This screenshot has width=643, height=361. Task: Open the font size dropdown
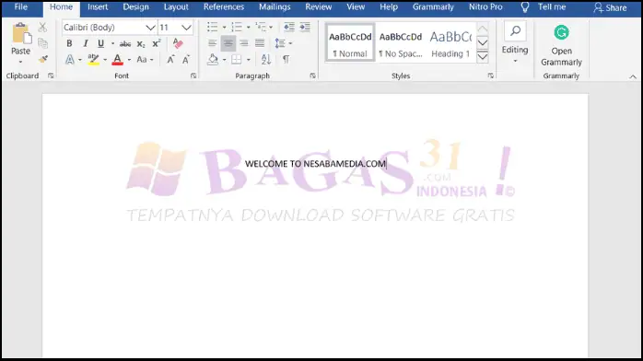[x=186, y=28]
